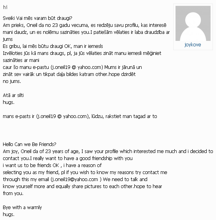Screen dimensions: 216x220
Task: Click the 'Am joy, Oneil da of 23 years' line
Action: coord(108,151)
